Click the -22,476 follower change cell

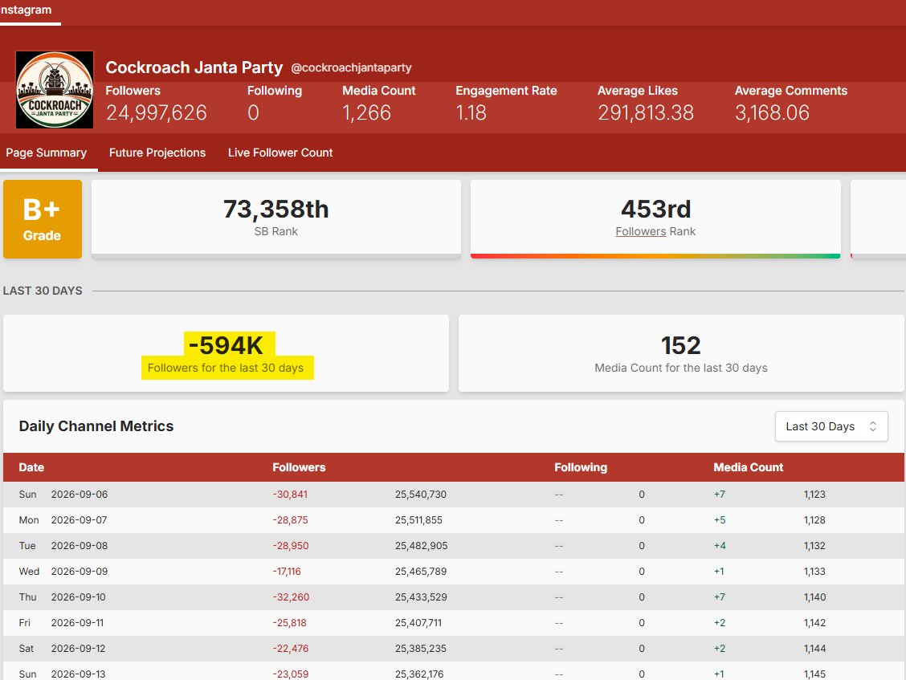(x=291, y=648)
